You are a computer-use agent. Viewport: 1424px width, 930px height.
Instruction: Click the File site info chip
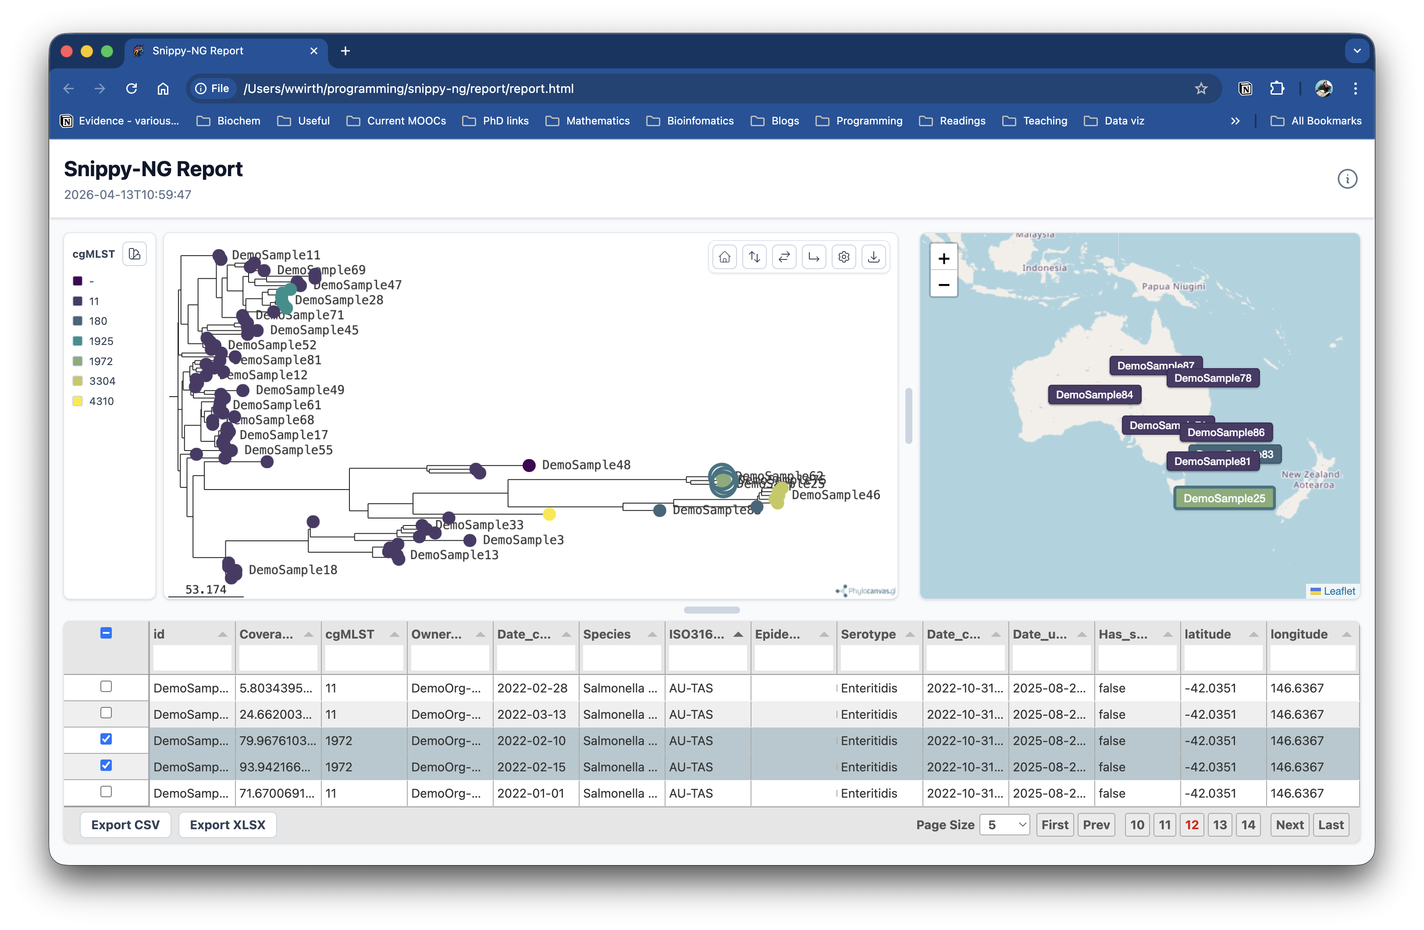pyautogui.click(x=212, y=89)
